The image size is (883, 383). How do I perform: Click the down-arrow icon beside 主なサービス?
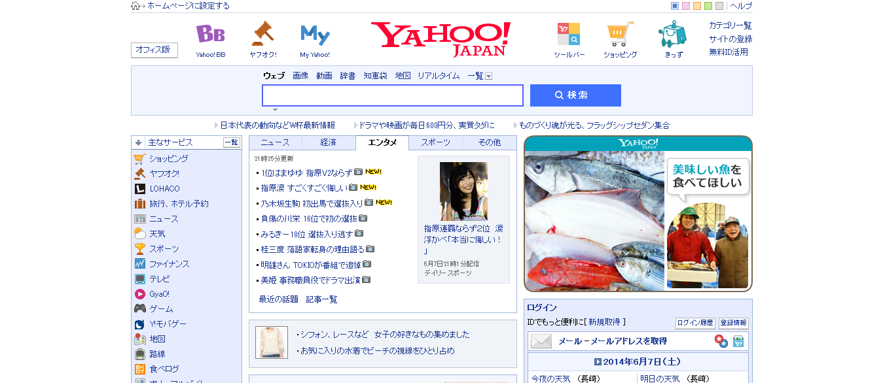pyautogui.click(x=138, y=142)
